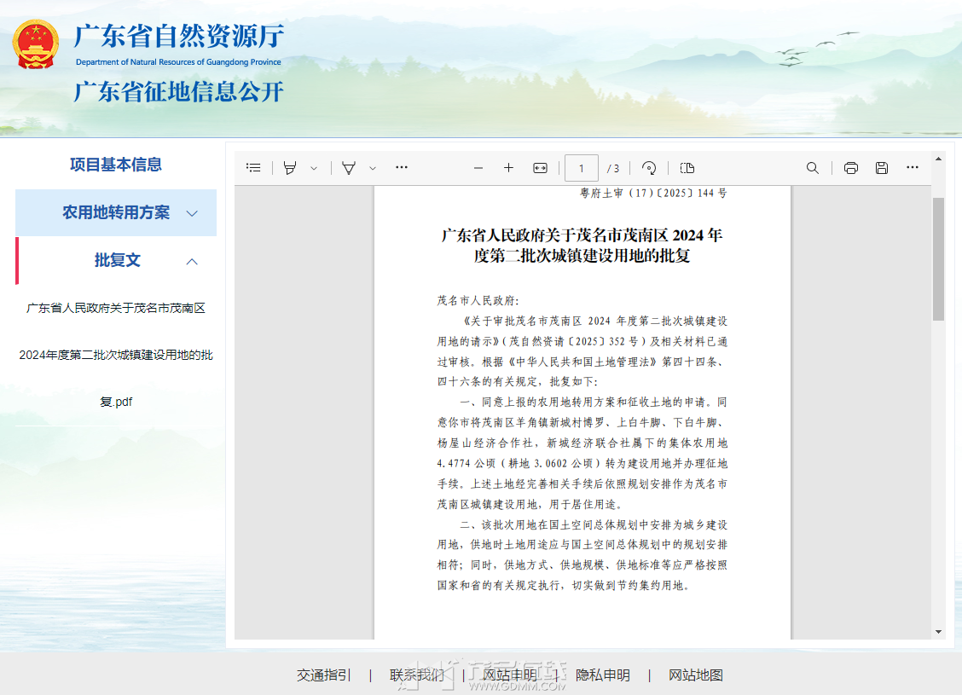Collapse the 批复文 section
The width and height of the screenshot is (962, 695).
click(x=193, y=261)
